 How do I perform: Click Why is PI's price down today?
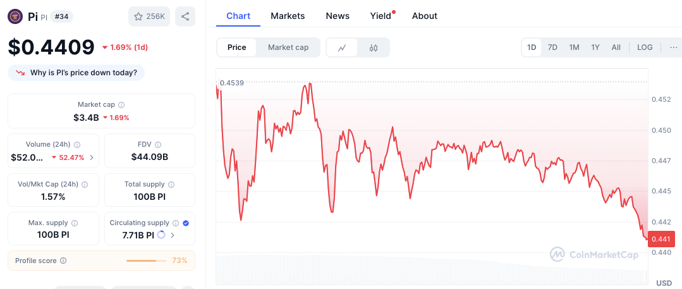76,73
